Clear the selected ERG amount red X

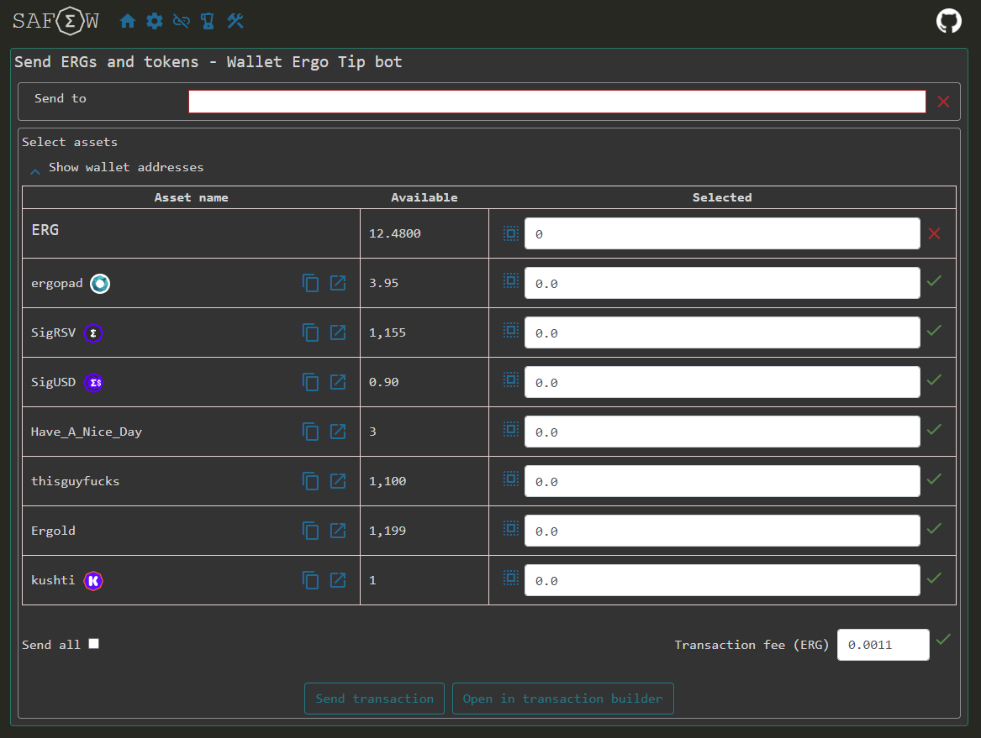(x=934, y=233)
